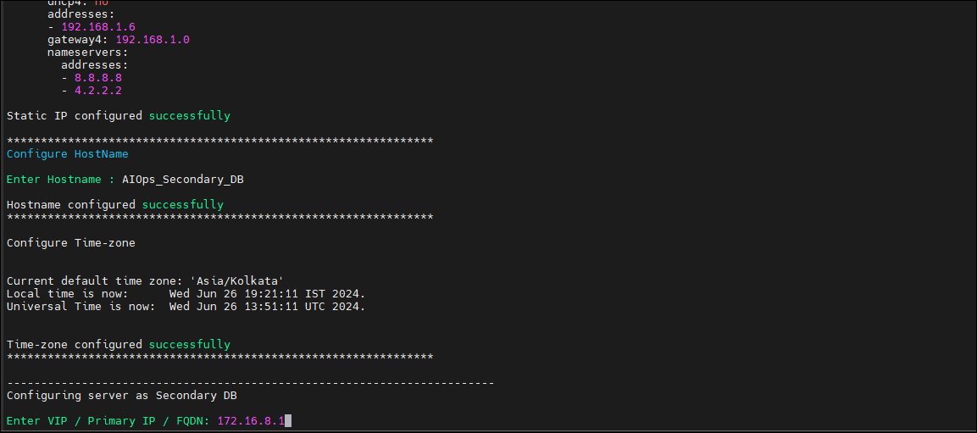Viewport: 977px width, 433px height.
Task: Click the Enter VIP / Primary IP / FQDN prompt
Action: [108, 421]
